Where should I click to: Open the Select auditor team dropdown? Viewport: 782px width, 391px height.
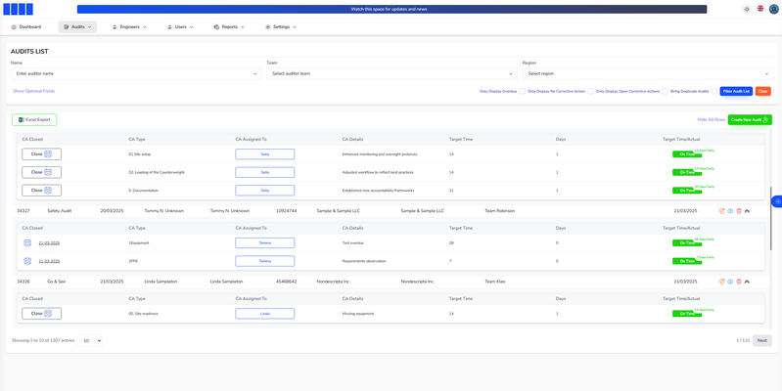(392, 73)
